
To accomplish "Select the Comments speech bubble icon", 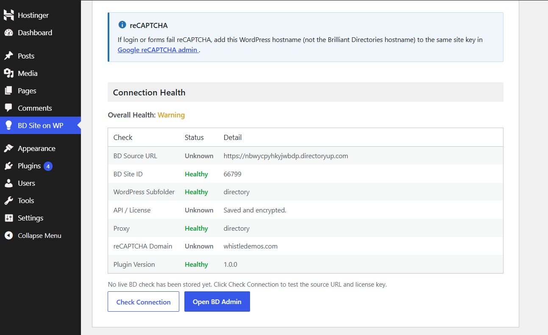I will pyautogui.click(x=8, y=108).
